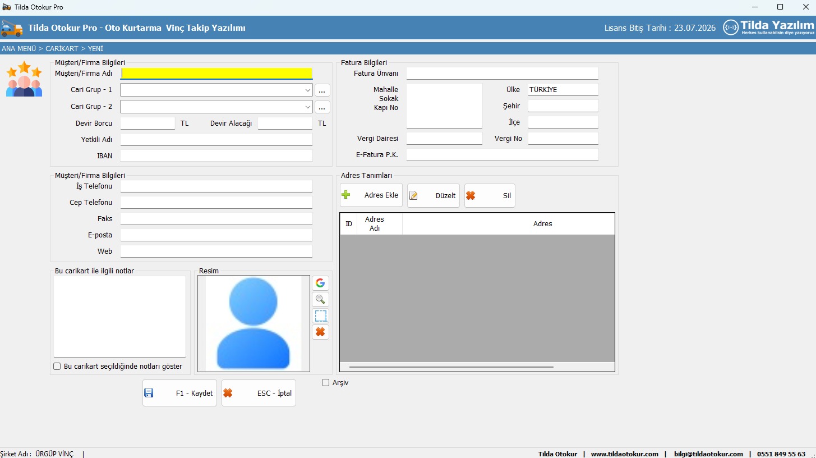Click the dashed selection rectangle icon
The height and width of the screenshot is (458, 816).
pyautogui.click(x=320, y=315)
